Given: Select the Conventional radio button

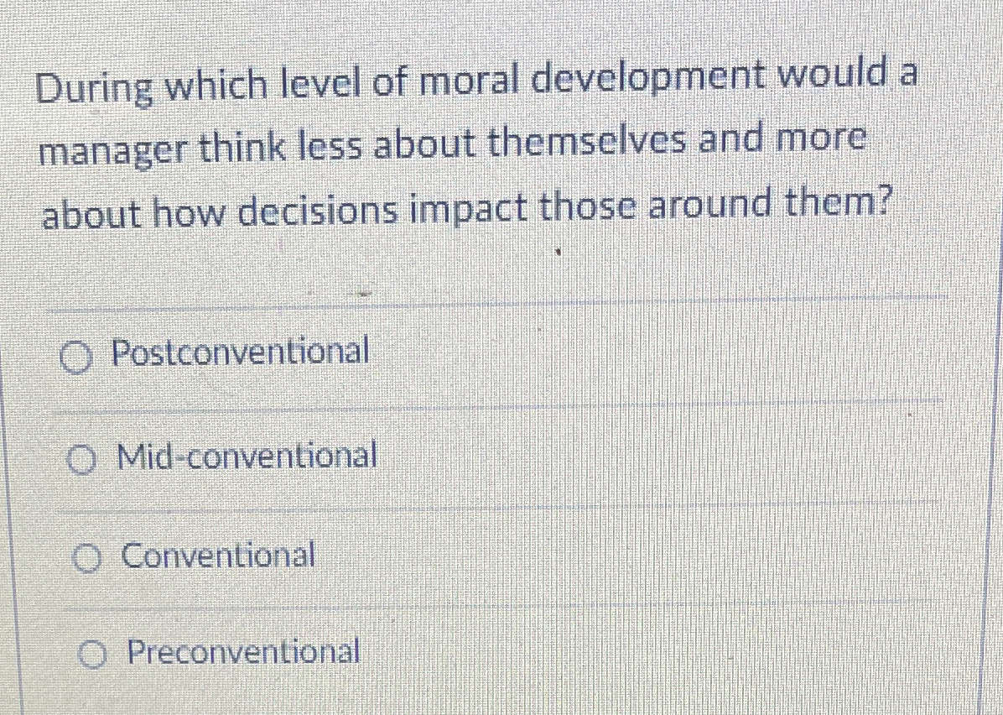Looking at the screenshot, I should (88, 556).
